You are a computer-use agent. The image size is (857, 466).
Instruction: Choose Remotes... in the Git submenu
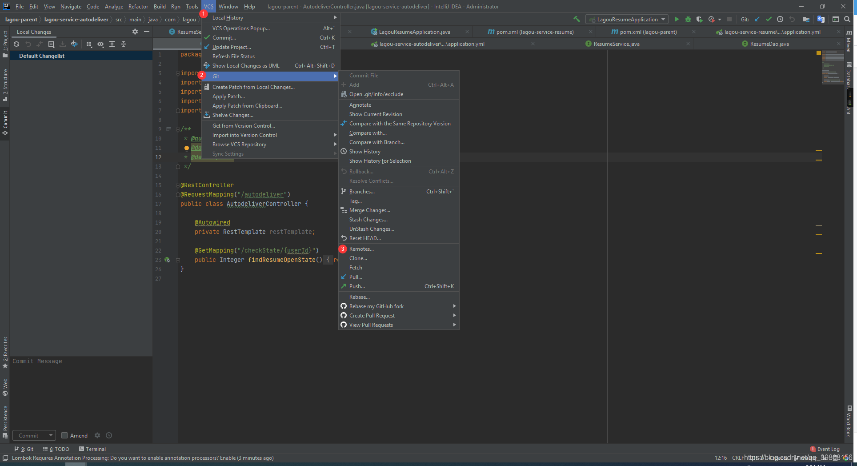coord(399,249)
